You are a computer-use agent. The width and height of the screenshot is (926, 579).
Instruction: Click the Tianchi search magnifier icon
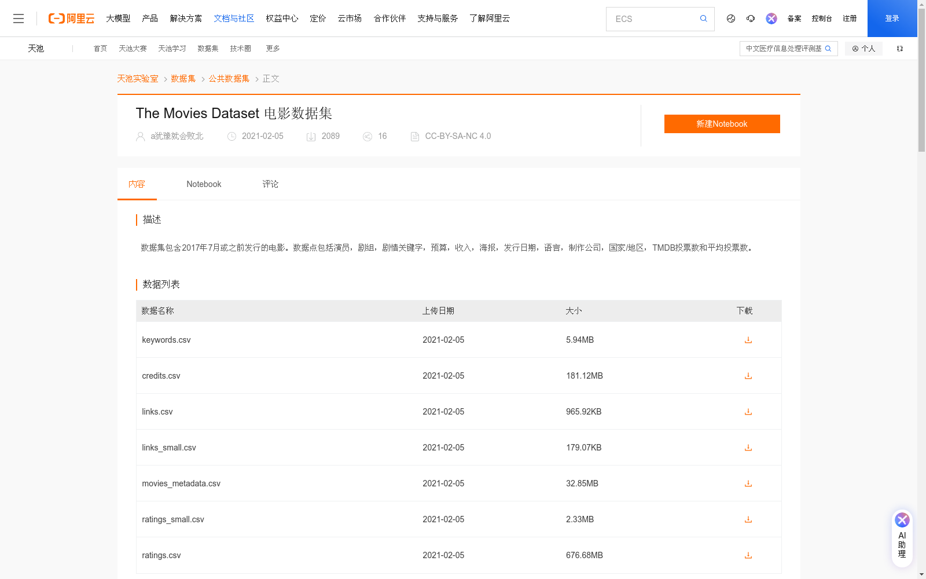828,49
